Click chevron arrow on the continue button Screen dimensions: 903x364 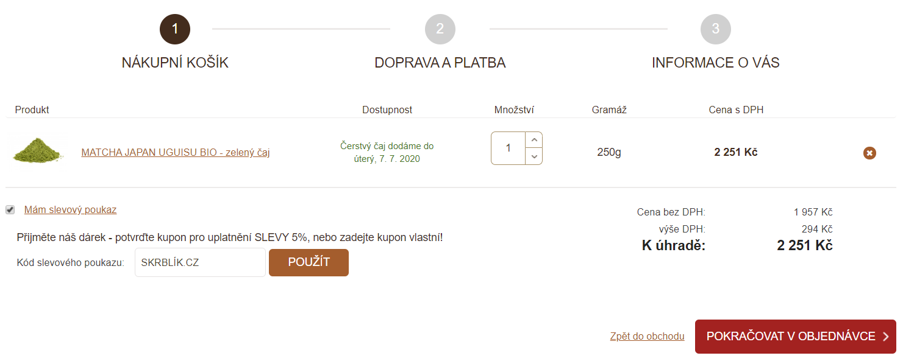886,337
